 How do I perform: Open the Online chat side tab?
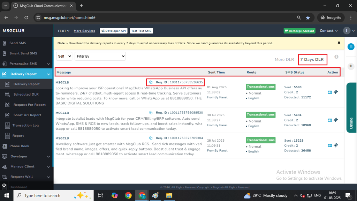coord(351,107)
